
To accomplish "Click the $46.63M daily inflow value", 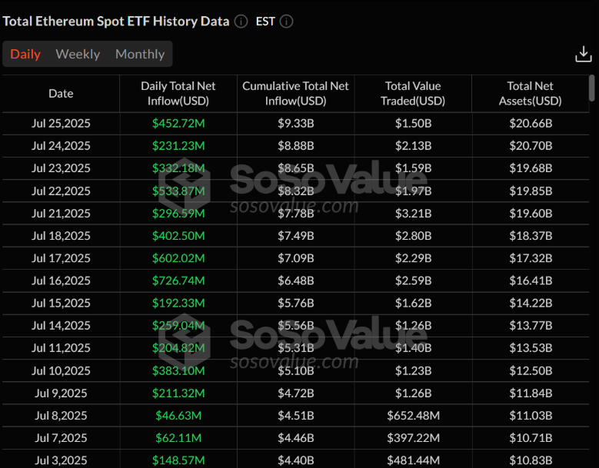I will click(x=178, y=416).
